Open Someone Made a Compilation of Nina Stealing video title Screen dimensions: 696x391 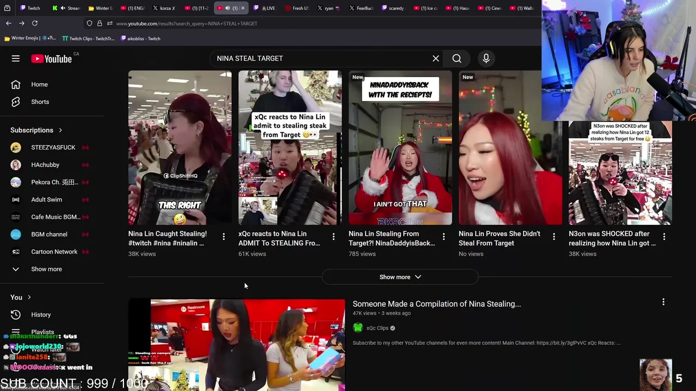pyautogui.click(x=437, y=304)
